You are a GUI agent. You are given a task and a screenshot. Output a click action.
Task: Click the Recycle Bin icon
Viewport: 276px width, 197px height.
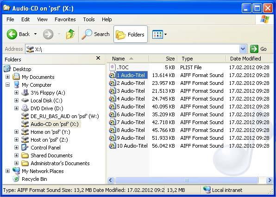point(16,179)
